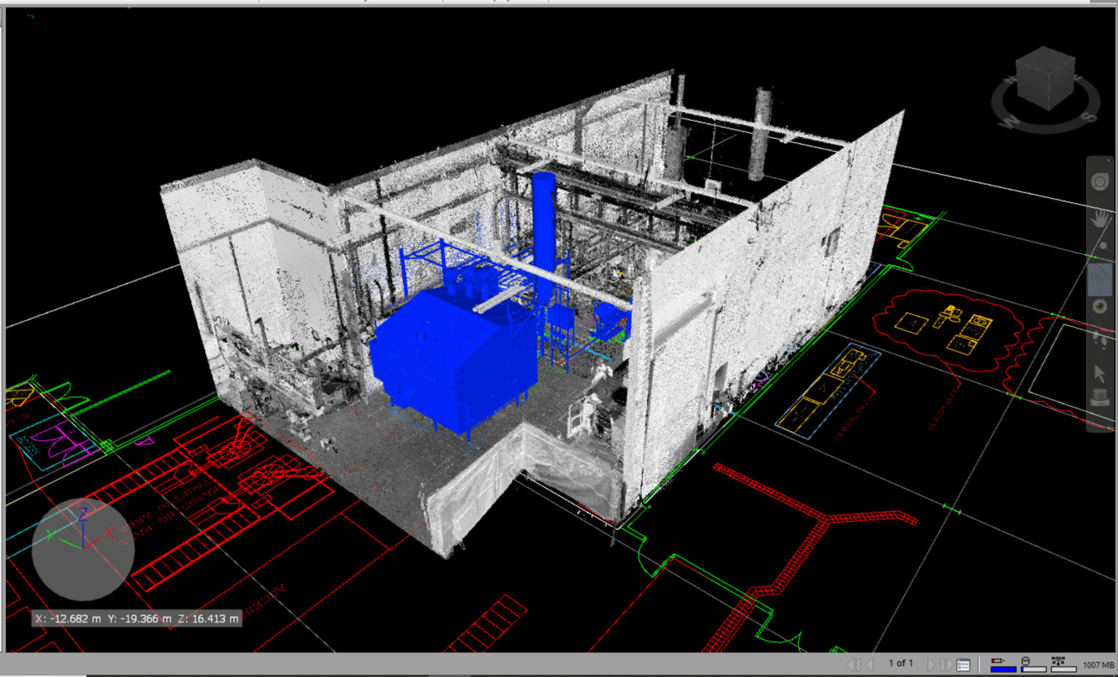This screenshot has width=1118, height=677.
Task: Click the last sheet navigation arrow
Action: pos(946,663)
